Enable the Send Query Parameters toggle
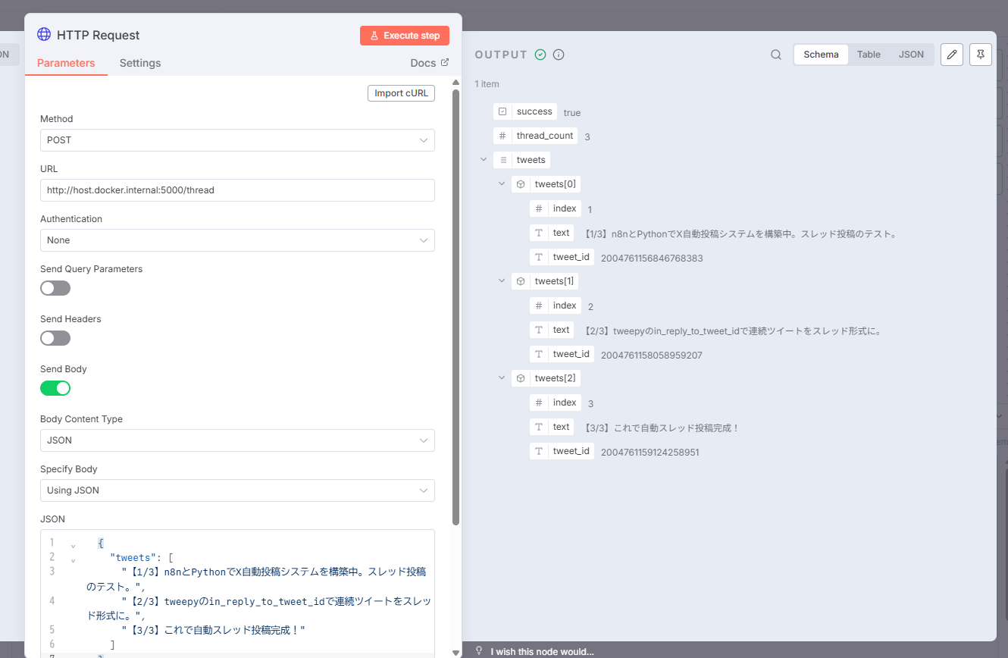1008x658 pixels. (55, 288)
